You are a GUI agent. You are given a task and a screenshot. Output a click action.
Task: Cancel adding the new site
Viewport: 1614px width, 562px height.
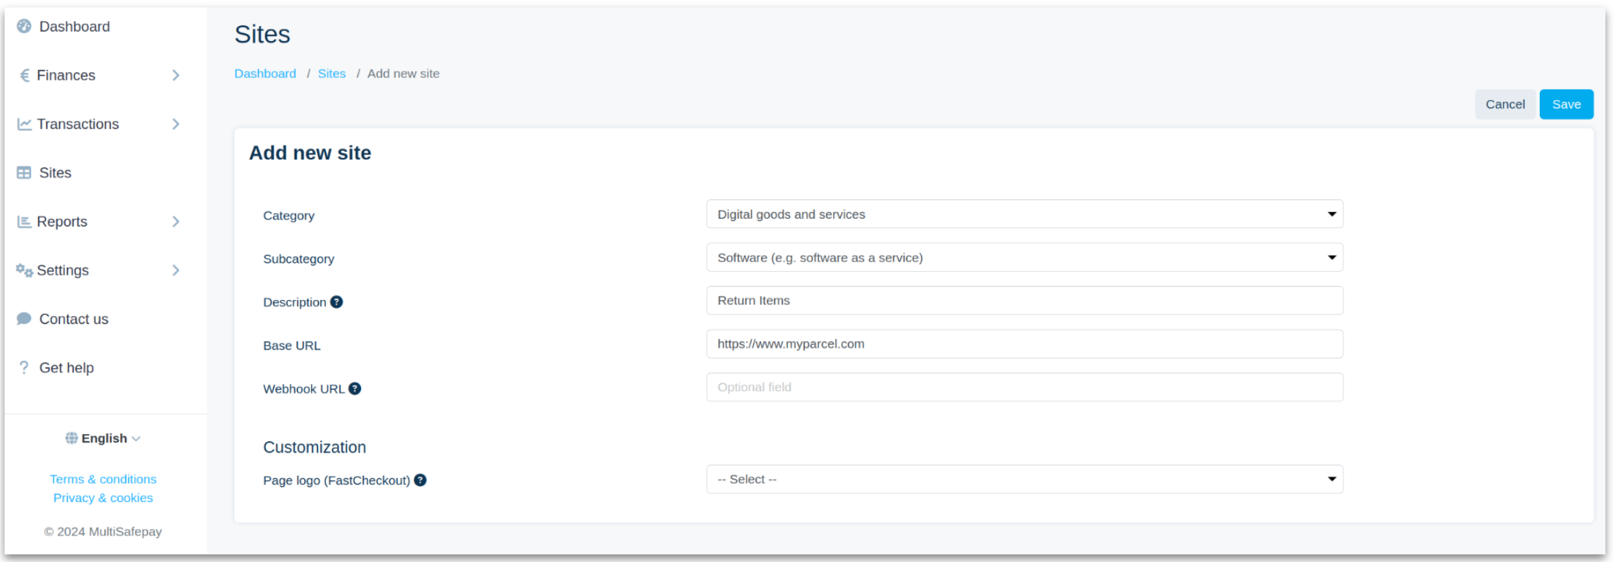point(1504,104)
